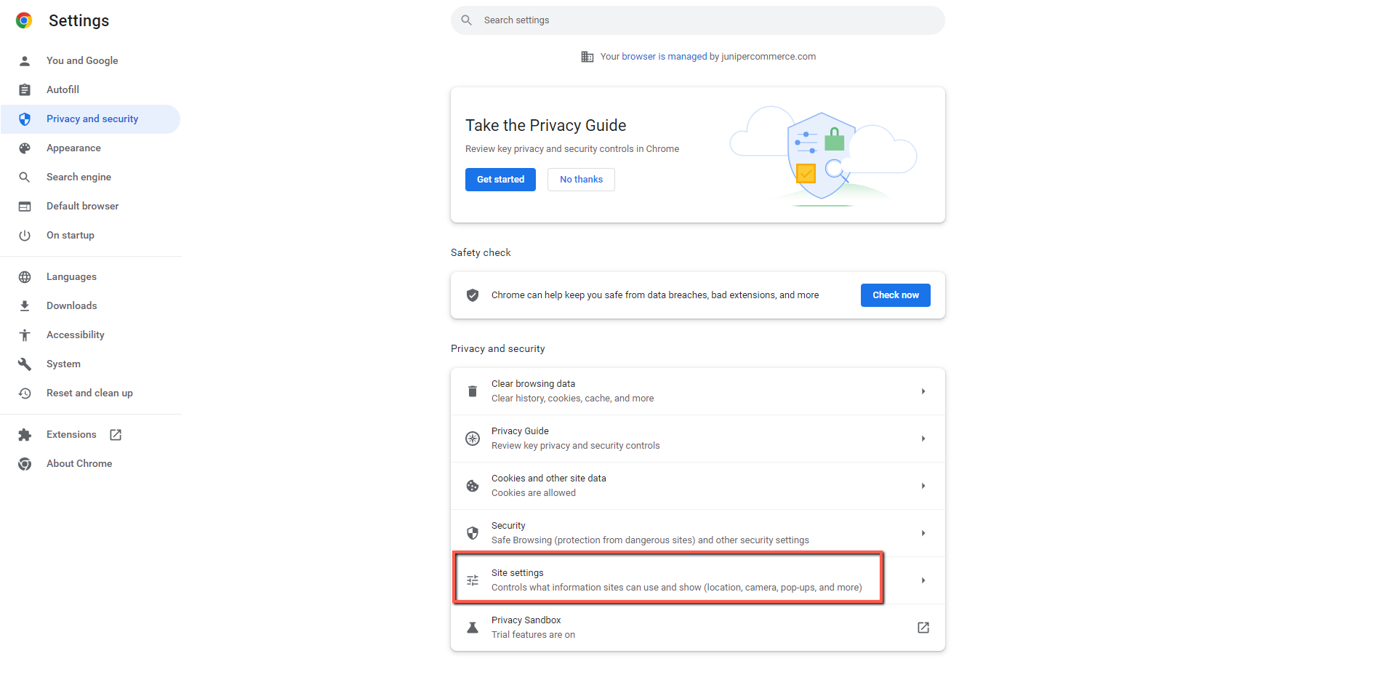Follow the browser is managed link
Screen dimensions: 1396x688
coord(665,57)
